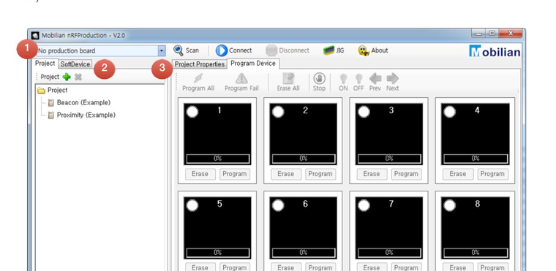Screen dimensions: 556x271
Task: Switch to the Project tab
Action: pyautogui.click(x=45, y=64)
